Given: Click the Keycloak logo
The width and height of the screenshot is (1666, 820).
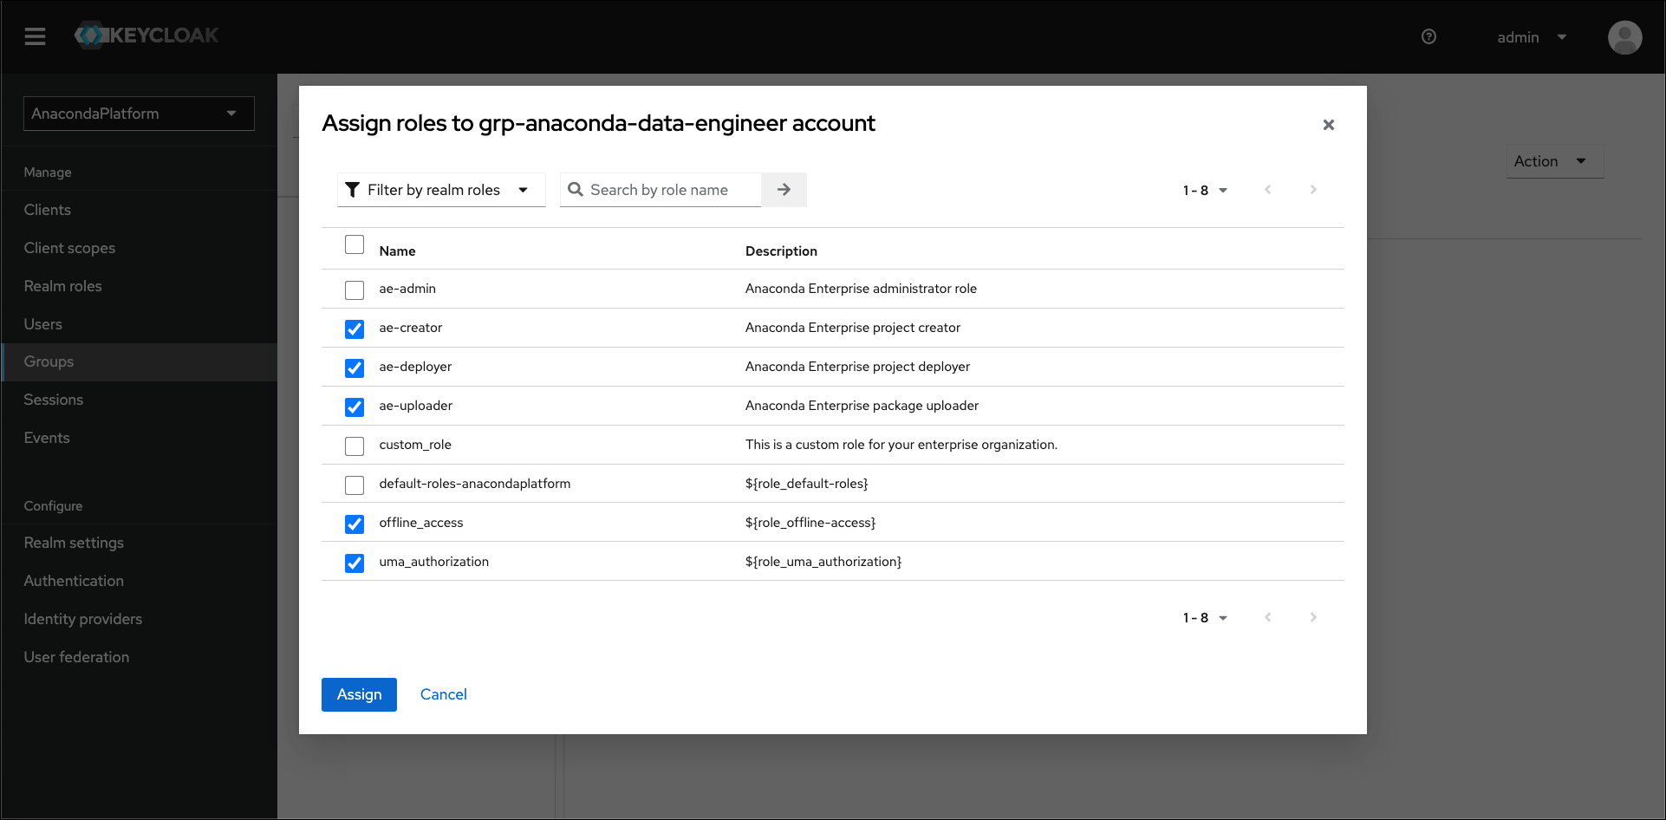Looking at the screenshot, I should coord(146,36).
